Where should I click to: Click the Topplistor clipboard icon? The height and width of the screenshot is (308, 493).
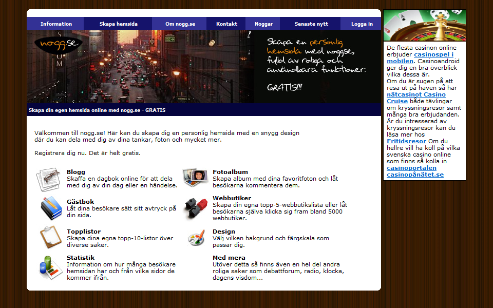[x=50, y=237]
